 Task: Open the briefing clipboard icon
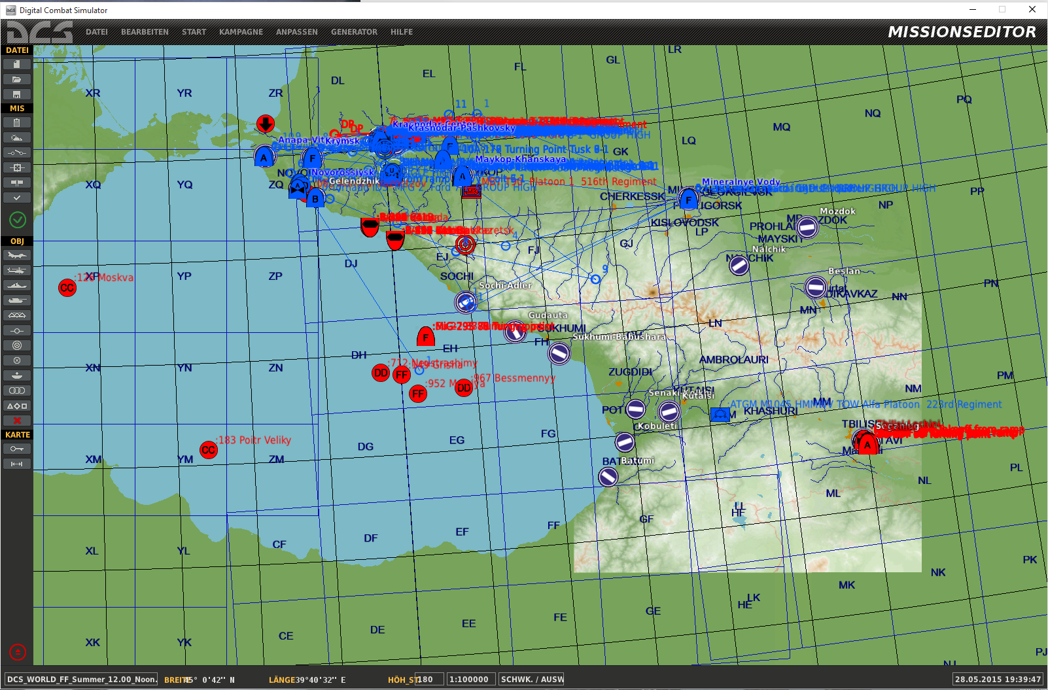coord(17,122)
